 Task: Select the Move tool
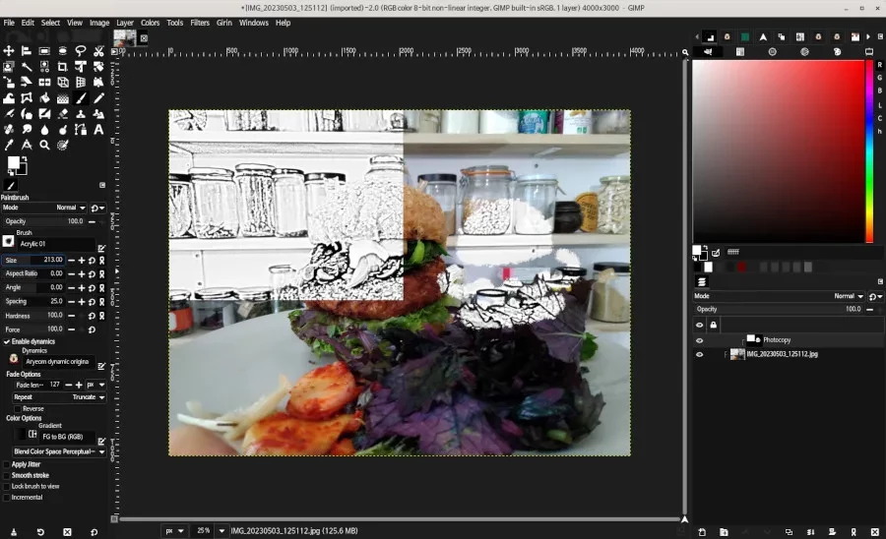[8, 50]
